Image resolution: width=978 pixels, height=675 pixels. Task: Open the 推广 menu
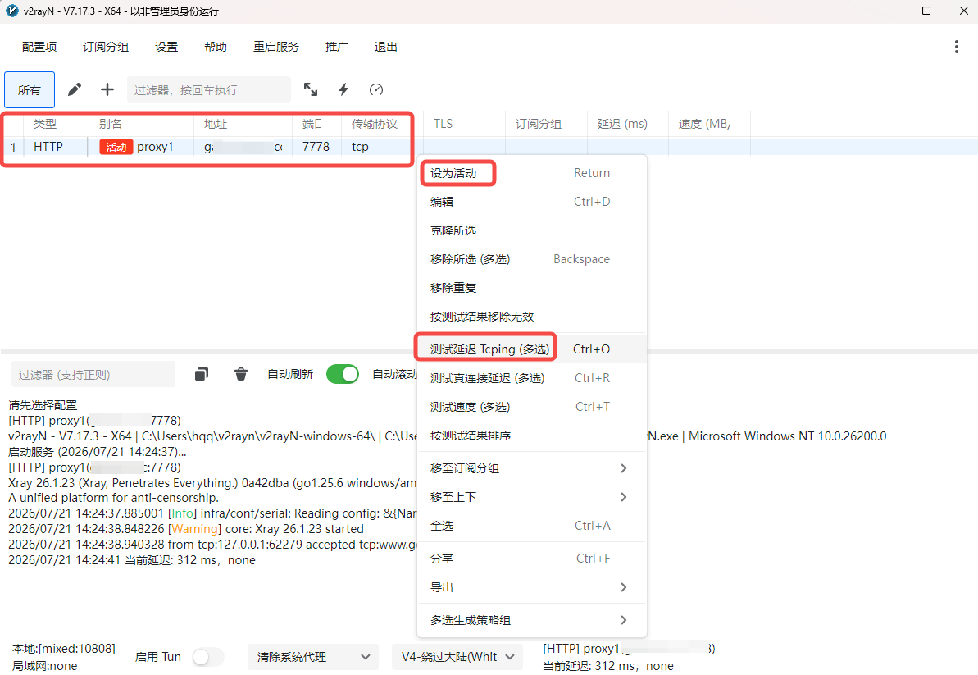click(337, 47)
